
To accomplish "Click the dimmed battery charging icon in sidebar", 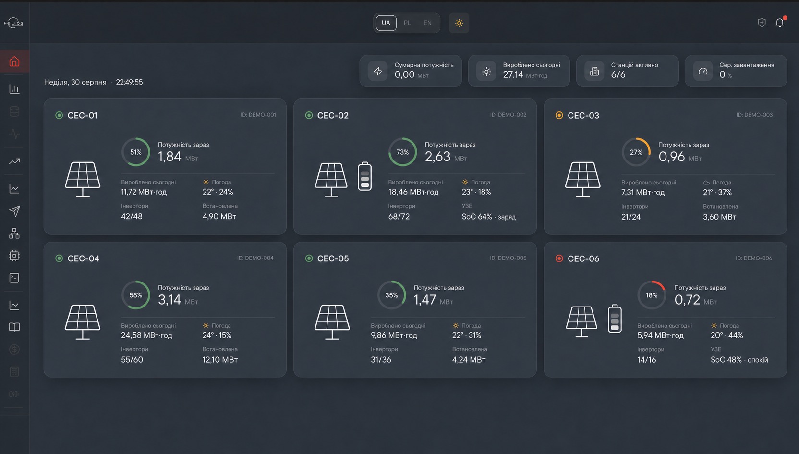I will tap(14, 394).
